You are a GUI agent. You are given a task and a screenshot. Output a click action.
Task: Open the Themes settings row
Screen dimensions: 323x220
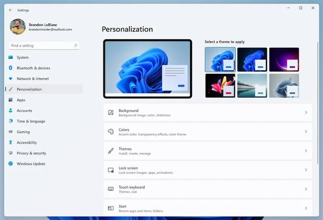tap(208, 151)
